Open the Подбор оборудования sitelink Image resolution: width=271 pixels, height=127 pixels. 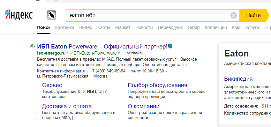coord(157,85)
